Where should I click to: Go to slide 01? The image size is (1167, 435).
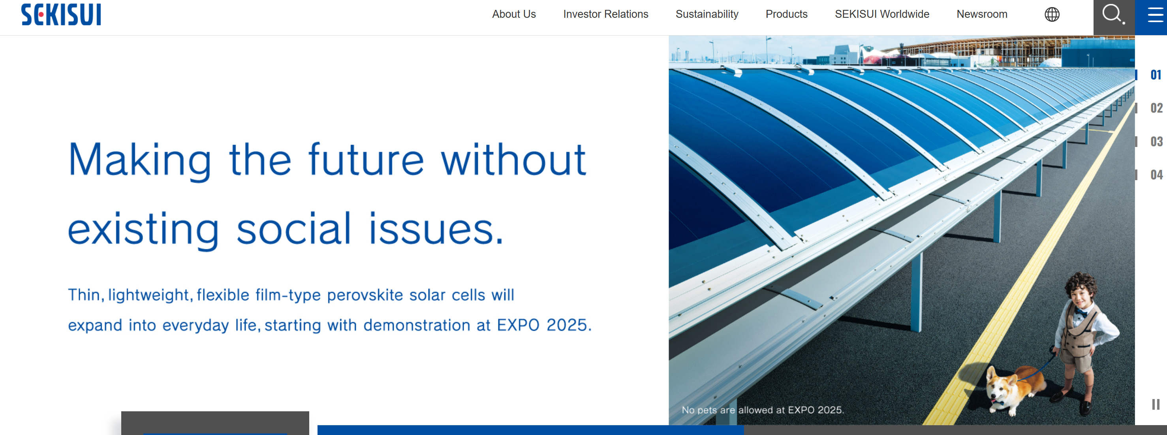[1156, 75]
